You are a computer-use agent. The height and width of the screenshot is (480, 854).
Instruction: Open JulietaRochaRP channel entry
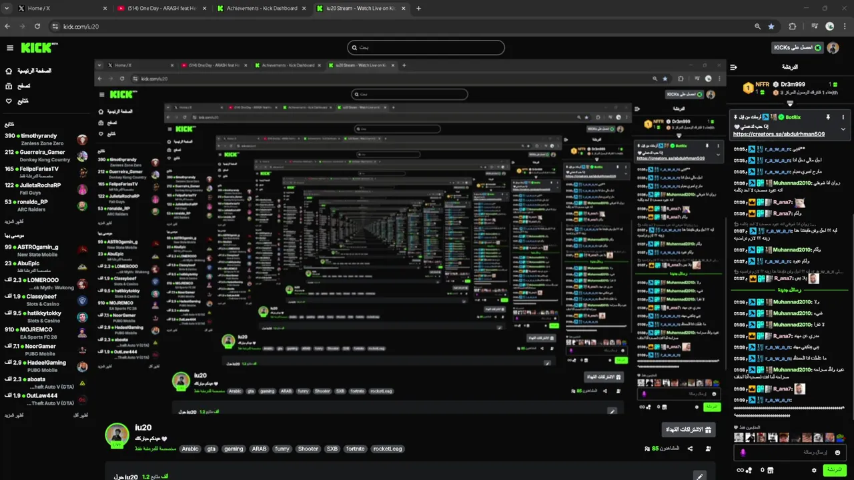45,189
